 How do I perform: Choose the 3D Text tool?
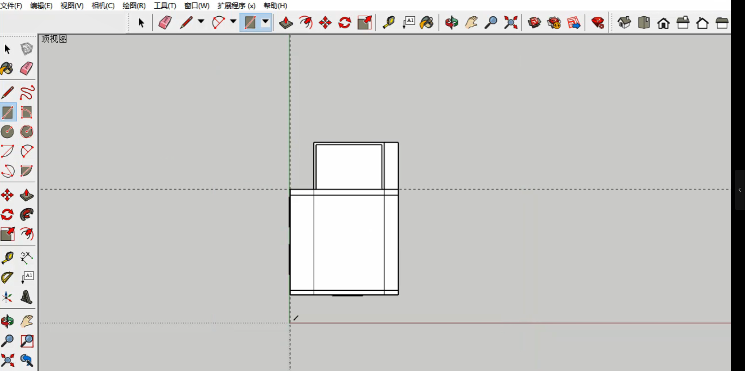tap(27, 297)
